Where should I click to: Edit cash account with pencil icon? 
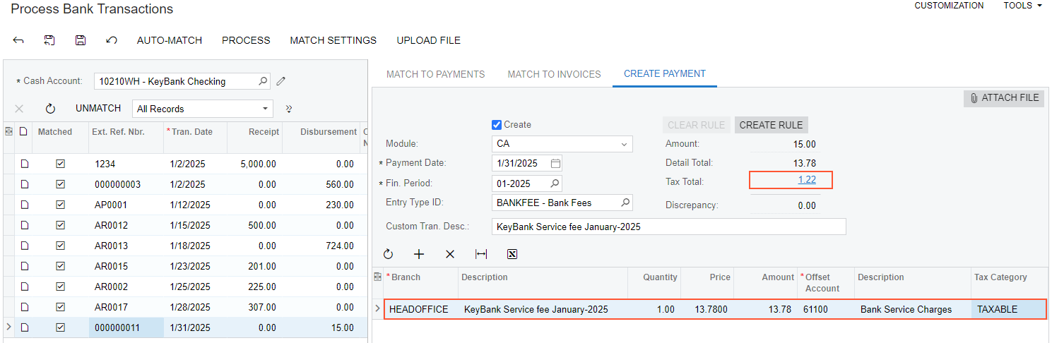pos(281,81)
